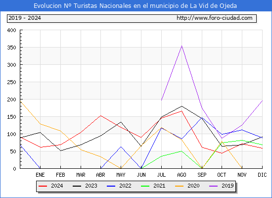This screenshot has height=198, width=272.
Task: Click the black 2023 legend swatch
Action: click(x=77, y=186)
